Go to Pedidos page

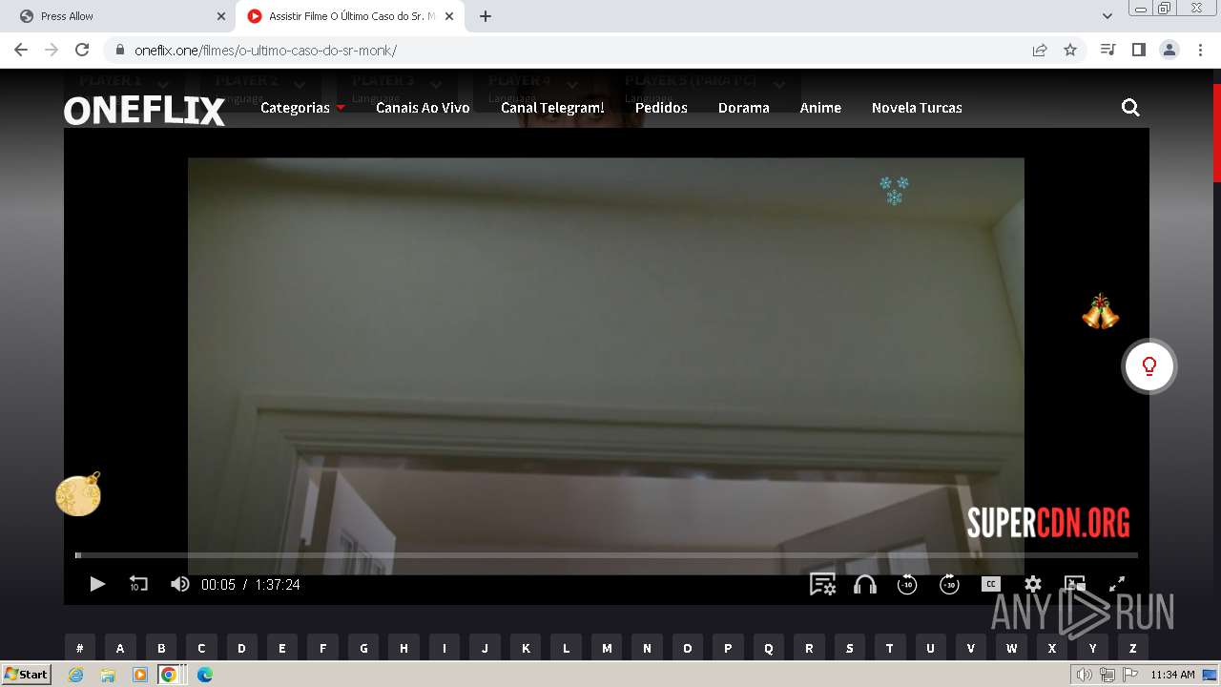661,108
